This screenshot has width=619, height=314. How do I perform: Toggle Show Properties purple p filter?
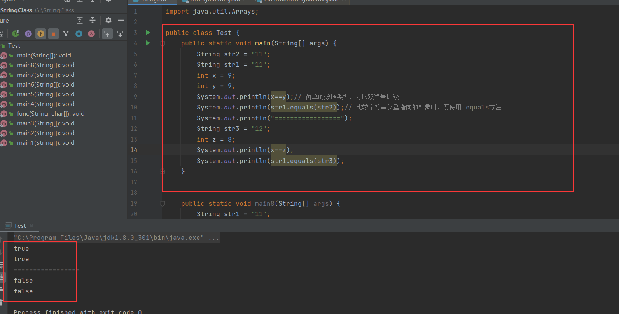click(x=28, y=34)
